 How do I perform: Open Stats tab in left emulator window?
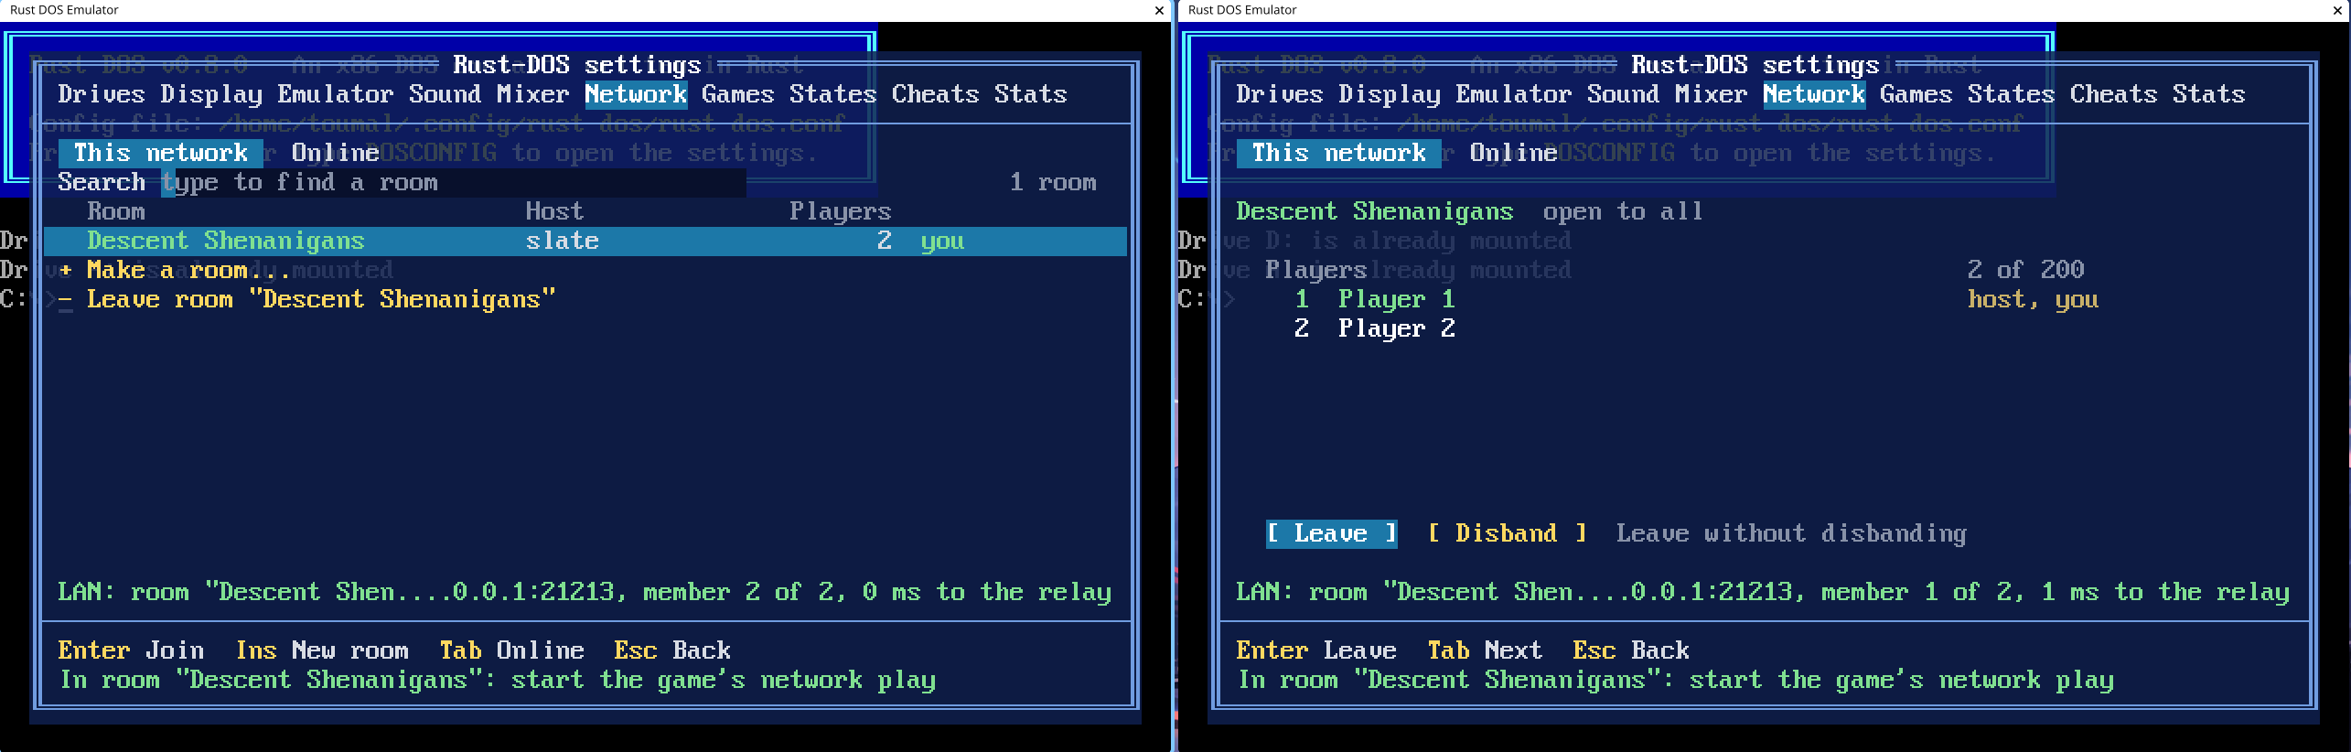tap(1031, 94)
